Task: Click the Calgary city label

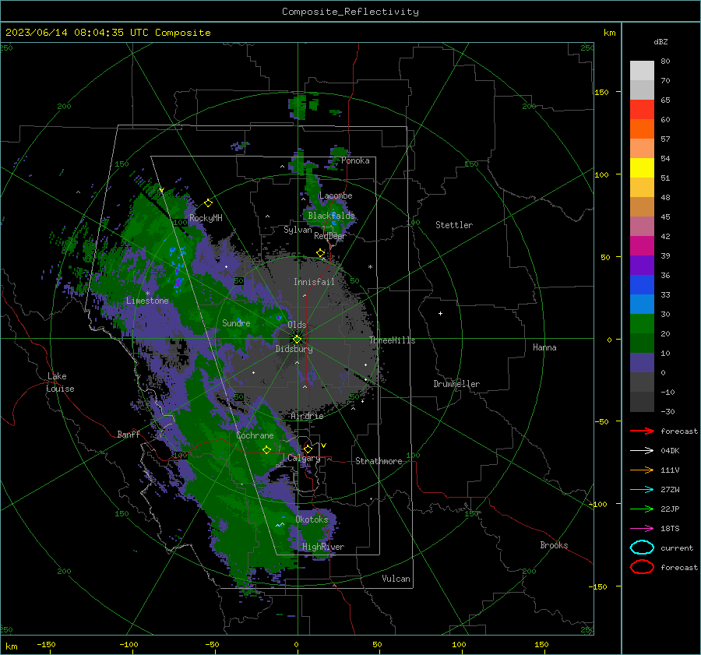Action: [x=304, y=458]
